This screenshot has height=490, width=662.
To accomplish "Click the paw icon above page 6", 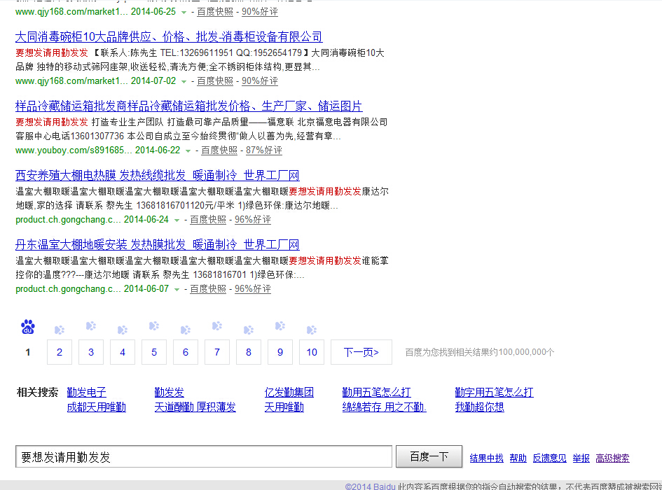I will coord(186,330).
